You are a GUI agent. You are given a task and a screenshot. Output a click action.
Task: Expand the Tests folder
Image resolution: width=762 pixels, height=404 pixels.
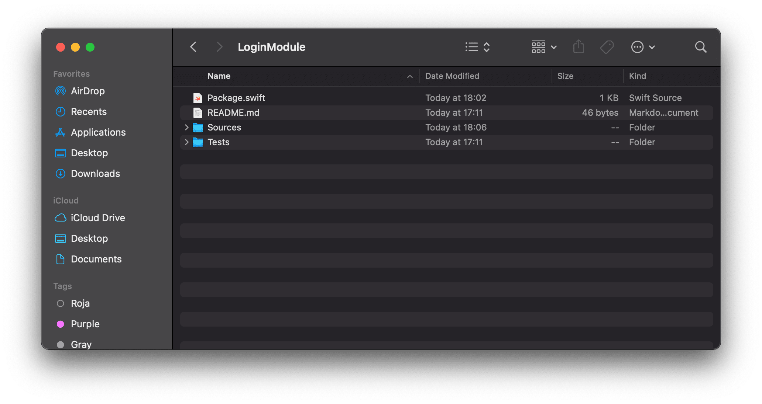tap(187, 142)
